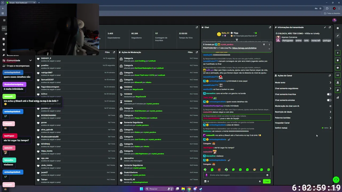
Task: Click Filtro in Ações de Moderação
Action: pos(190,52)
